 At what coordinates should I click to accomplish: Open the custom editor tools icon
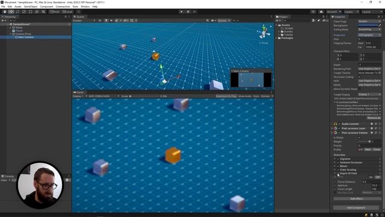click(43, 12)
